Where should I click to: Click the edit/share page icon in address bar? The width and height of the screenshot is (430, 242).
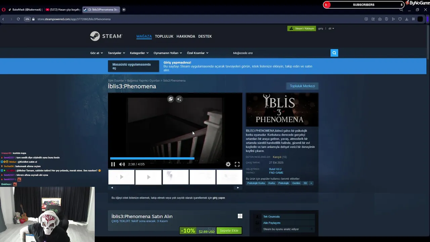(373, 19)
